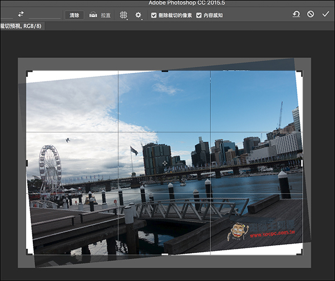
Task: Expand the small arrow beside the gear icon
Action: pos(142,19)
